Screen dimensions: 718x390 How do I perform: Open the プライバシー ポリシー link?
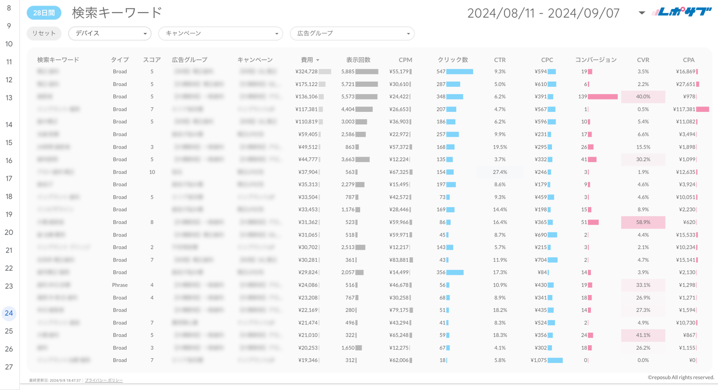[104, 380]
